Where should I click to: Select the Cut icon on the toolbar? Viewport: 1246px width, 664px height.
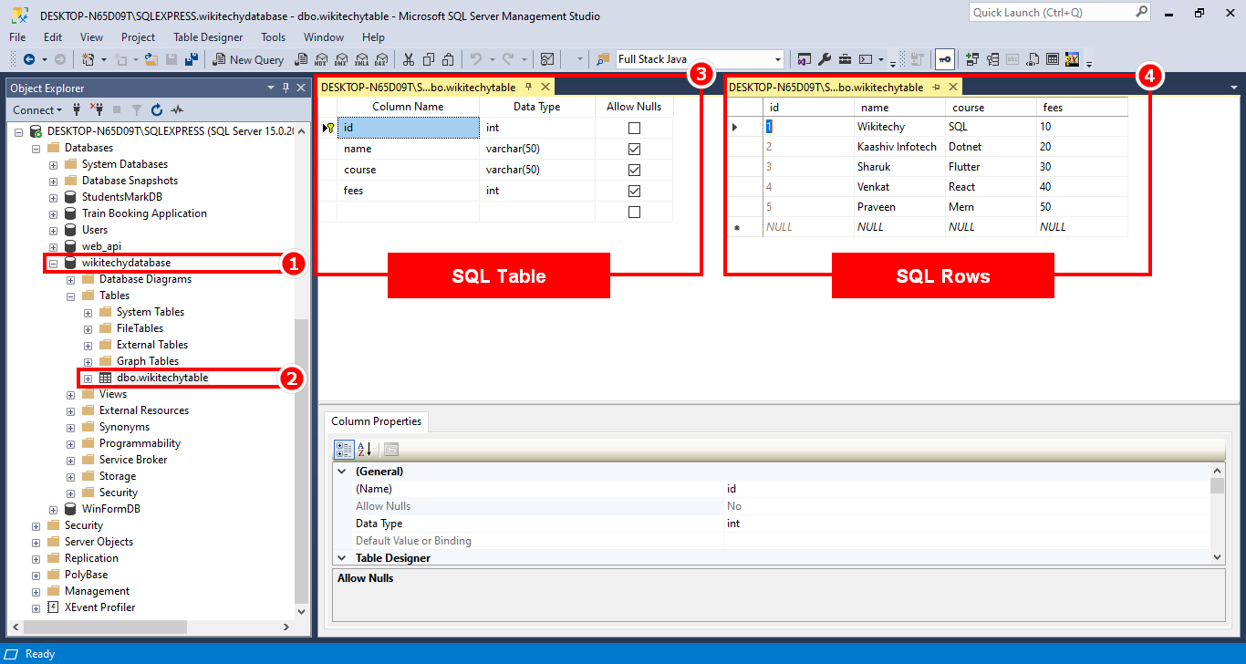tap(407, 59)
